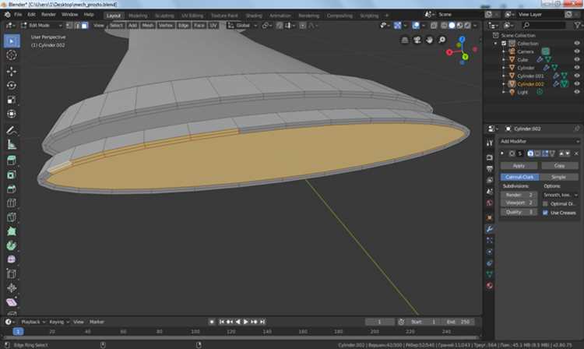Enable the Optimal Display checkbox
Viewport: 584px width, 349px height.
545,204
